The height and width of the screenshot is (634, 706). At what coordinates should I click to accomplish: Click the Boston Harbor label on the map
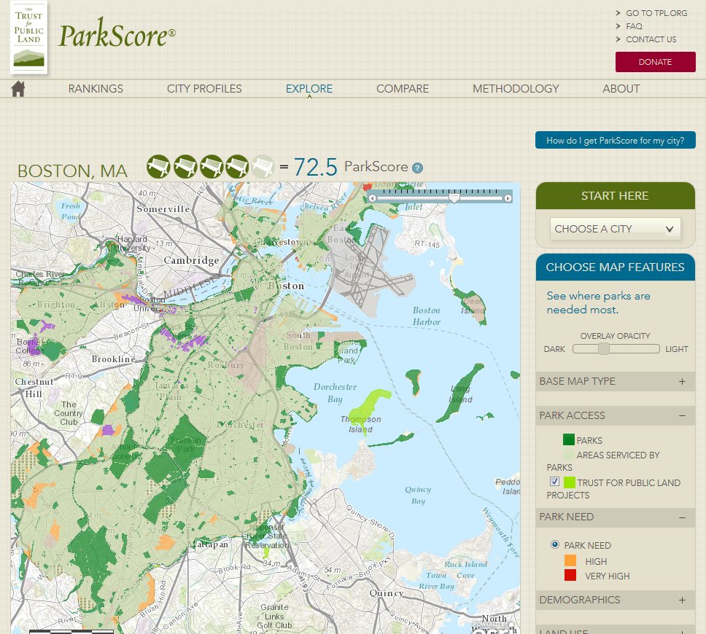427,316
